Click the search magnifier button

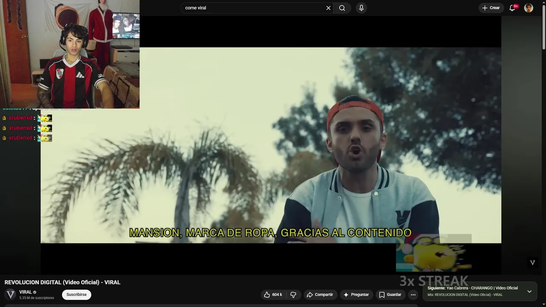coord(342,8)
